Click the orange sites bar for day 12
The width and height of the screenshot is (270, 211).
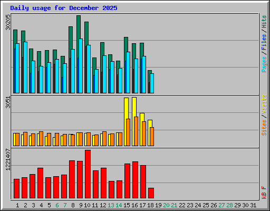pos(104,139)
